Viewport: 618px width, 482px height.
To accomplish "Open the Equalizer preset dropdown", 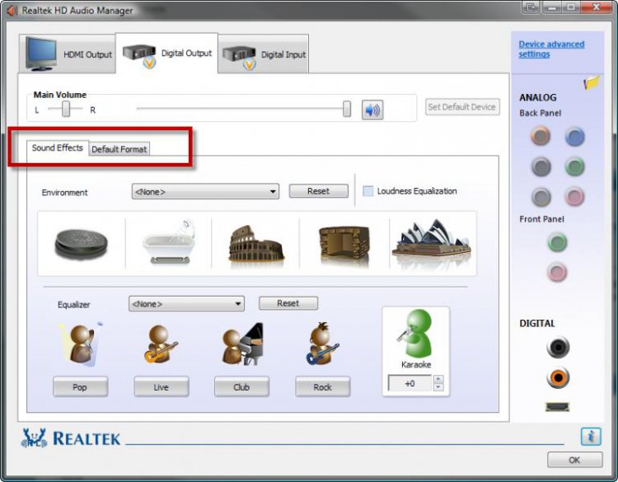I will click(186, 304).
